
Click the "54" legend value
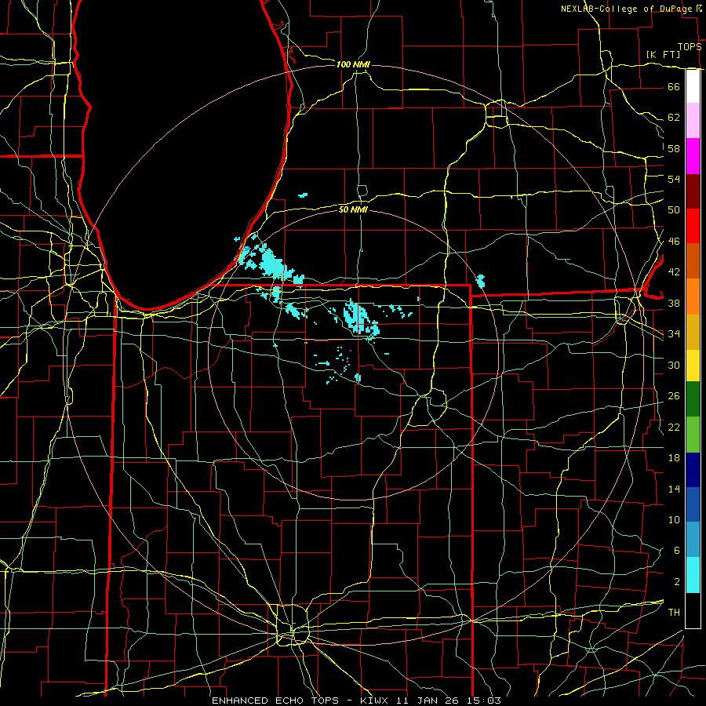tap(674, 179)
